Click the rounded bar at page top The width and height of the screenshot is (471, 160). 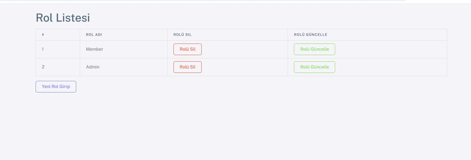205,1
